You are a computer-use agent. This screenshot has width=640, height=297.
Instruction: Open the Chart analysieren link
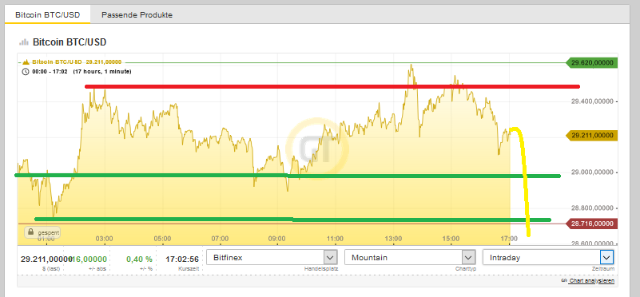(x=591, y=281)
